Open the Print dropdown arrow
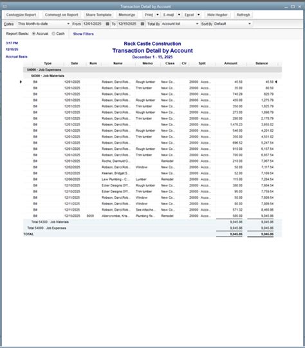Image resolution: width=305 pixels, height=348 pixels. [158, 15]
